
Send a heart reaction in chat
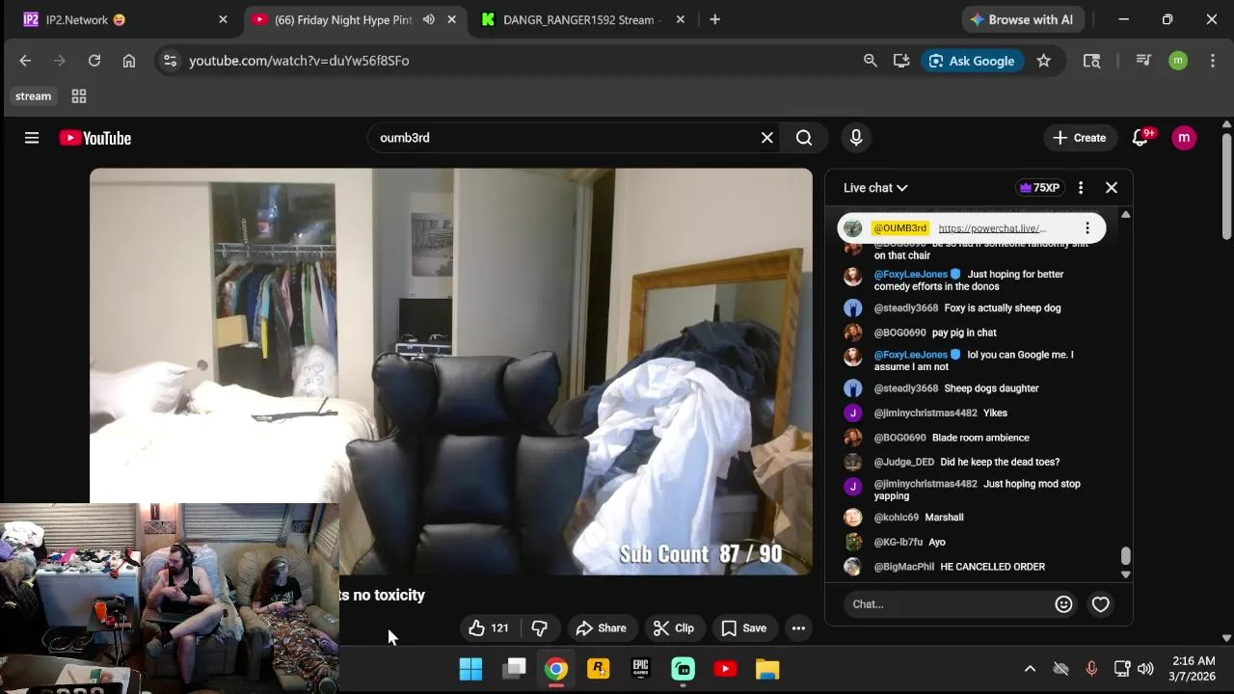1100,604
